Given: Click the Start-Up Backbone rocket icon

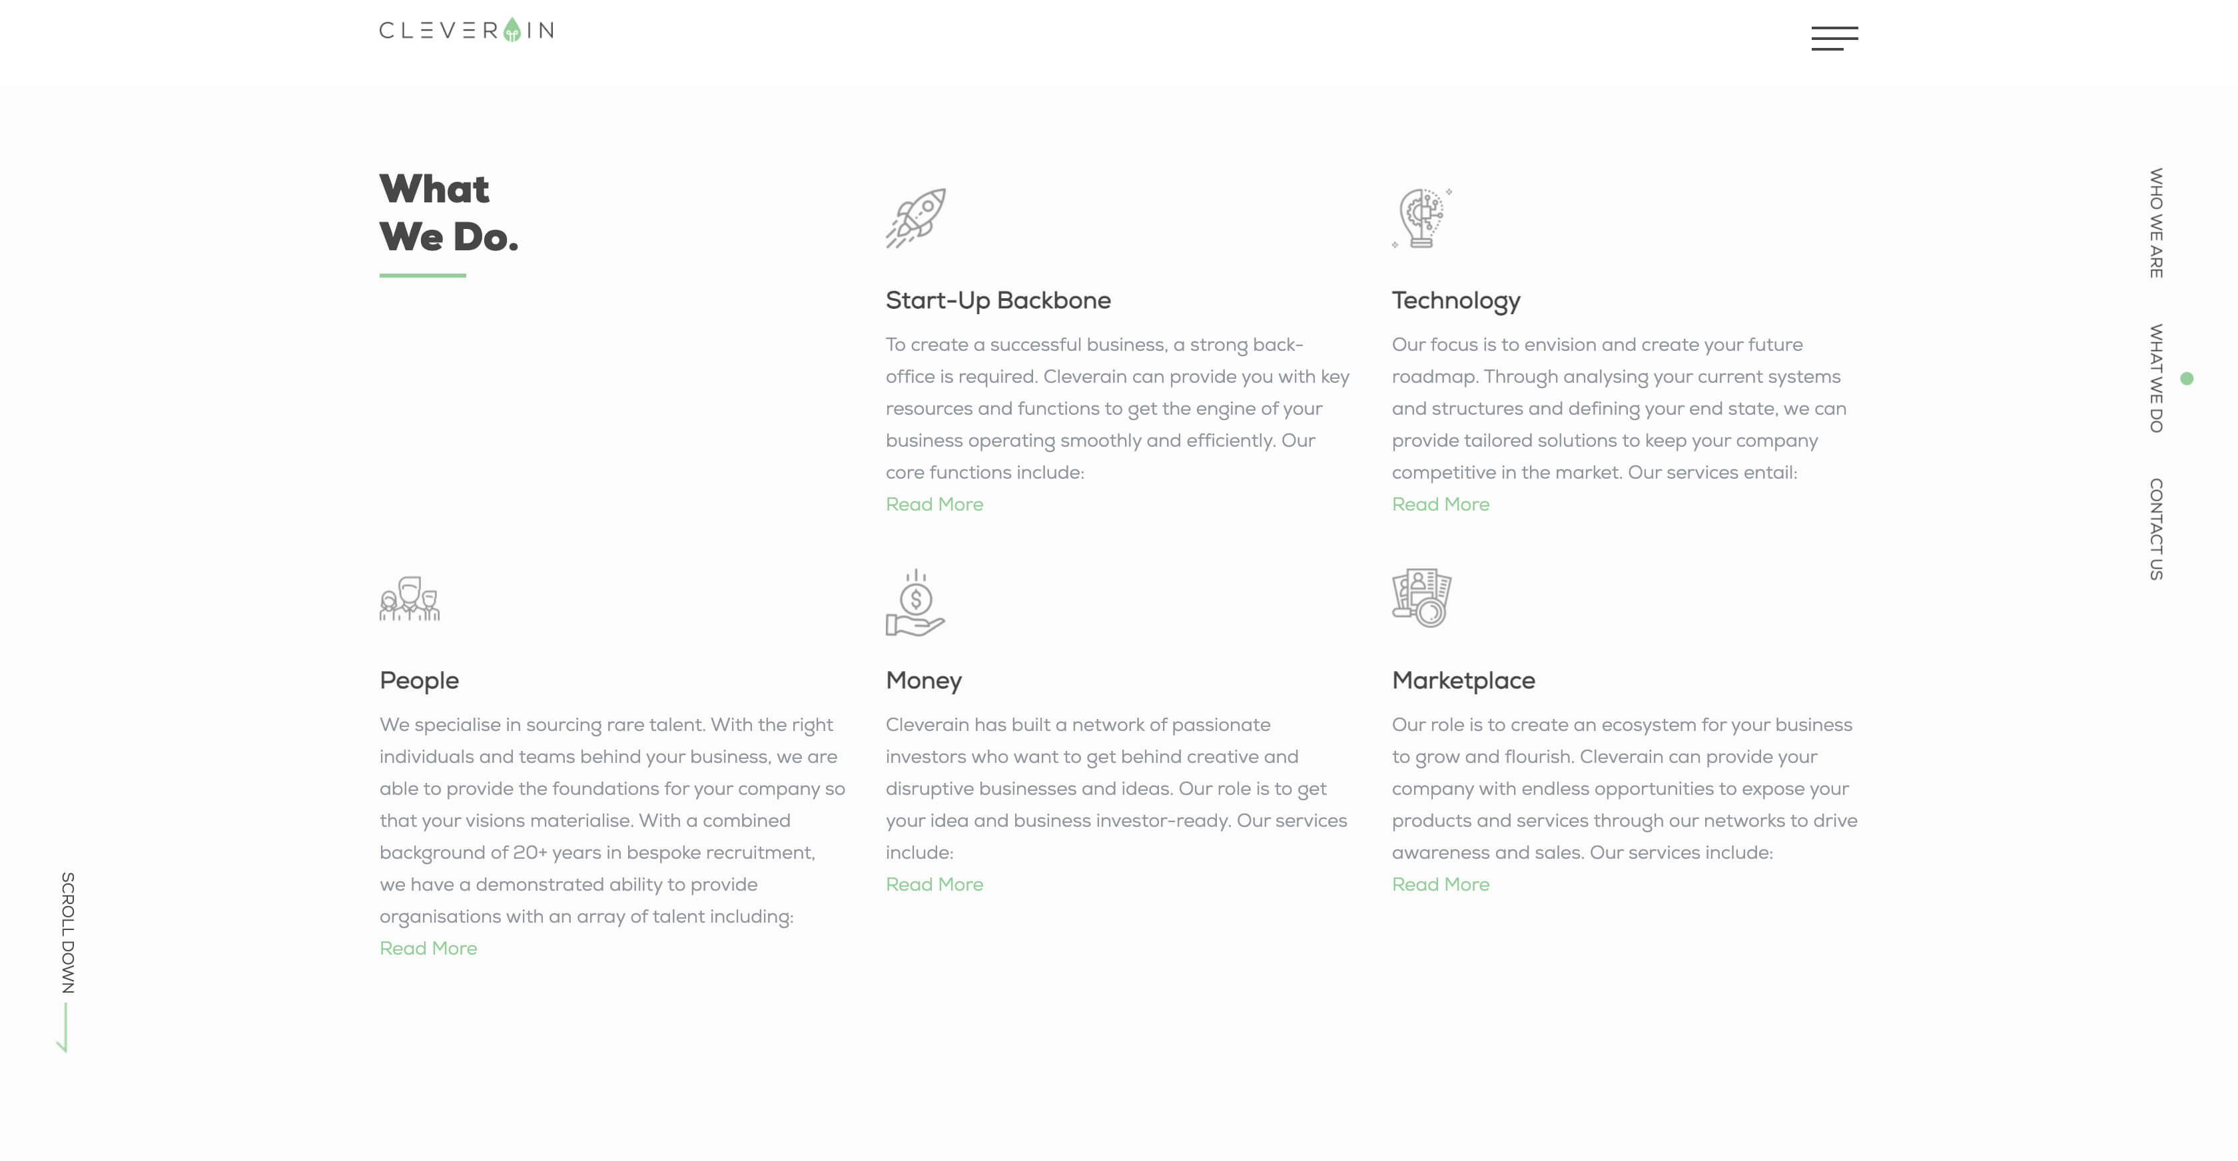Looking at the screenshot, I should [x=916, y=218].
